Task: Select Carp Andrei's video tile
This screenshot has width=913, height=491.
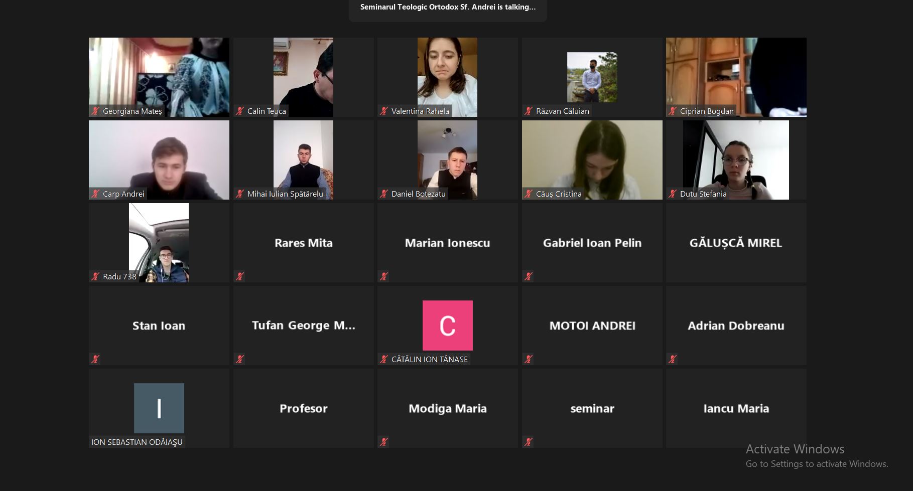Action: coord(159,160)
